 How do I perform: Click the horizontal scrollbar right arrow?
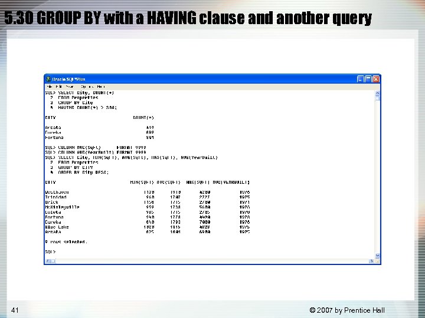pyautogui.click(x=372, y=261)
